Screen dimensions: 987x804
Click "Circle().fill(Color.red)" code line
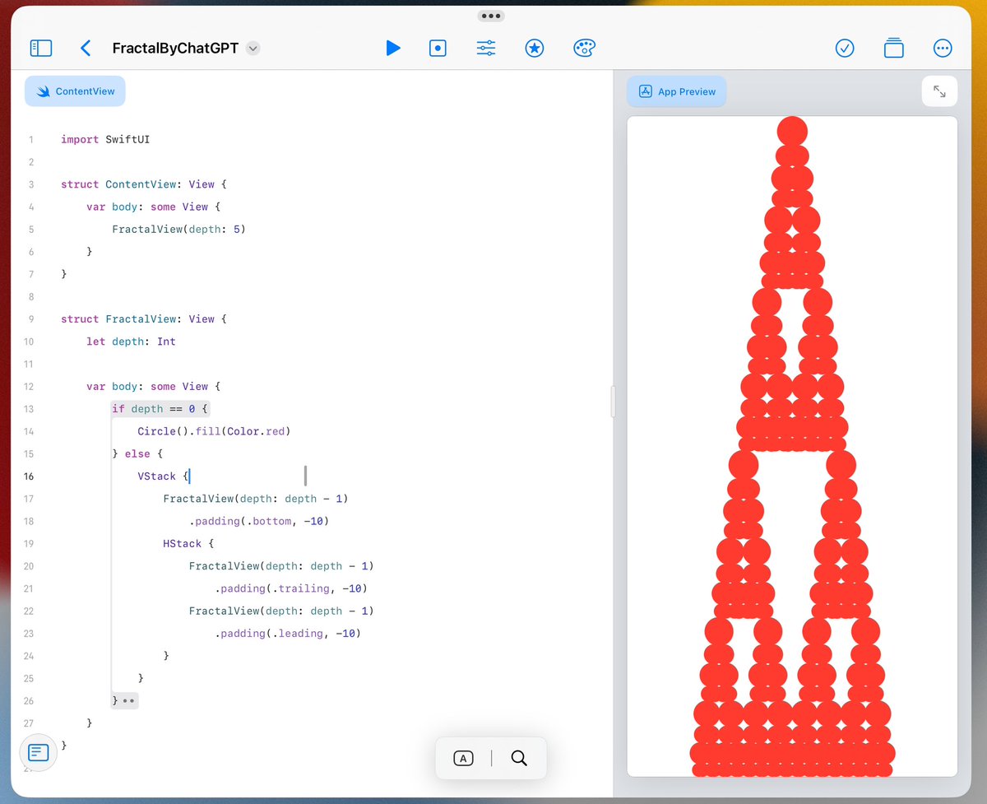(x=215, y=431)
